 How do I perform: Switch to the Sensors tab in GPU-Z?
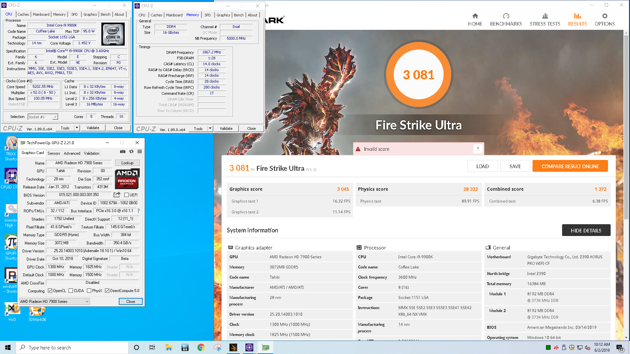tap(54, 153)
